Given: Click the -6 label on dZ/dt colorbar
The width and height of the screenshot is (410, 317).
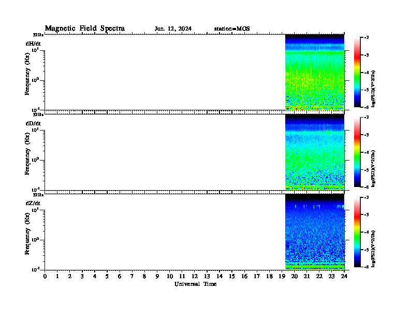Looking at the screenshot, I should coord(367,267).
